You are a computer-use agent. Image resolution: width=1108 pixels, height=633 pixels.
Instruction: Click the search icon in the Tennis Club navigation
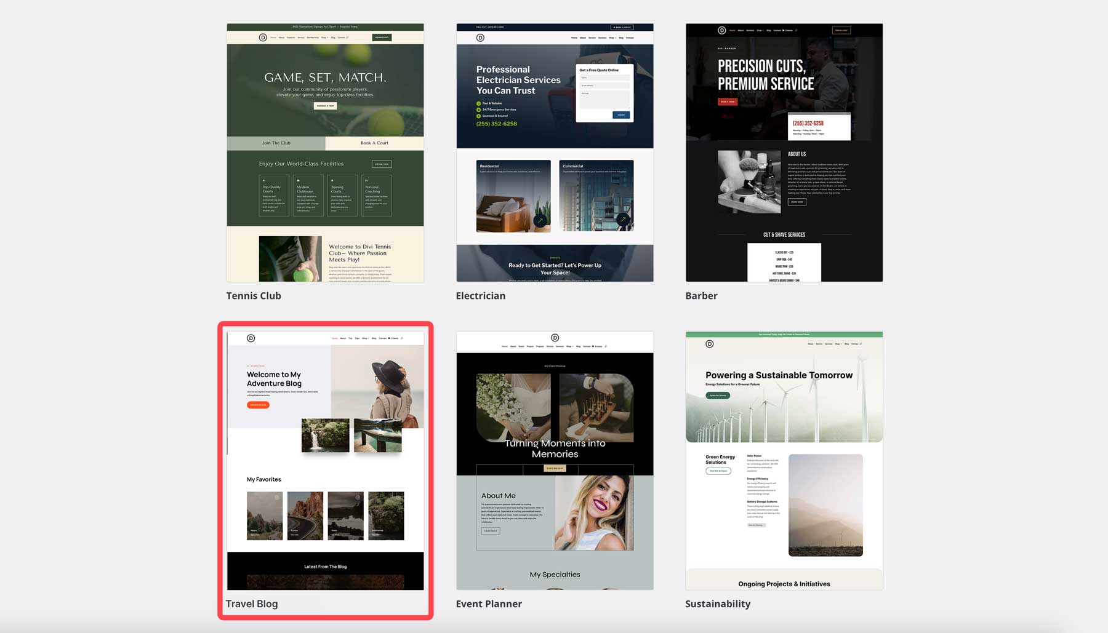tap(347, 38)
